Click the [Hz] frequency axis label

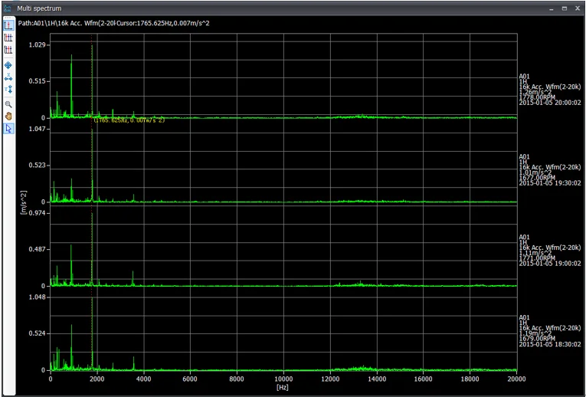pos(283,387)
